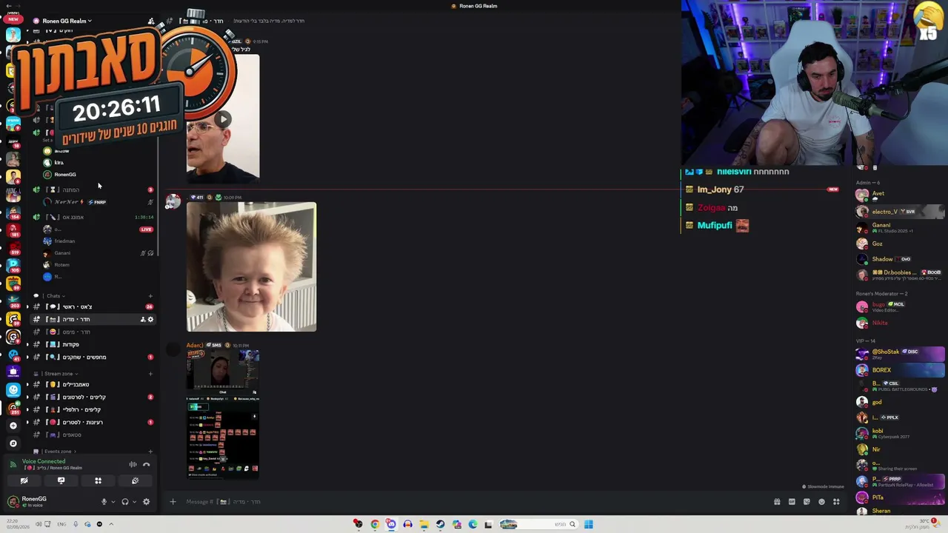Create a channel in Events zone category
This screenshot has width=948, height=533.
click(x=150, y=451)
